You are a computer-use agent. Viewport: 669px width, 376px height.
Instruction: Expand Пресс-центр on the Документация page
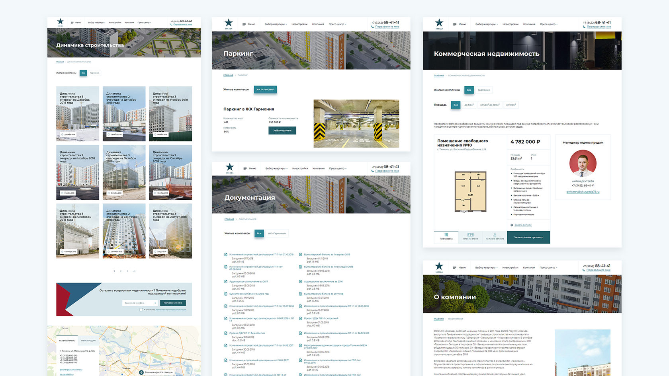[x=338, y=168]
